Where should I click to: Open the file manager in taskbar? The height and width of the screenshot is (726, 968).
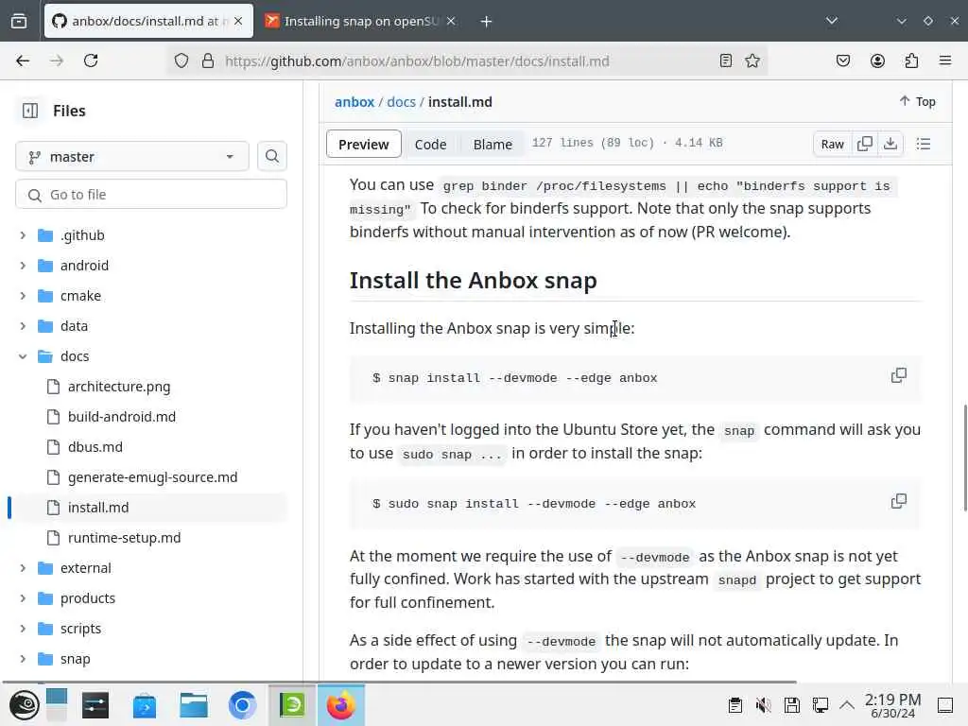click(193, 705)
